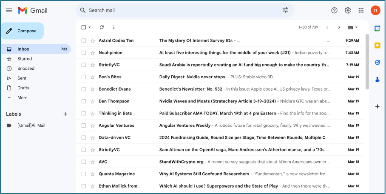
Task: Check the Sam Altman StrictlyVC email checkbox
Action: [x=84, y=150]
